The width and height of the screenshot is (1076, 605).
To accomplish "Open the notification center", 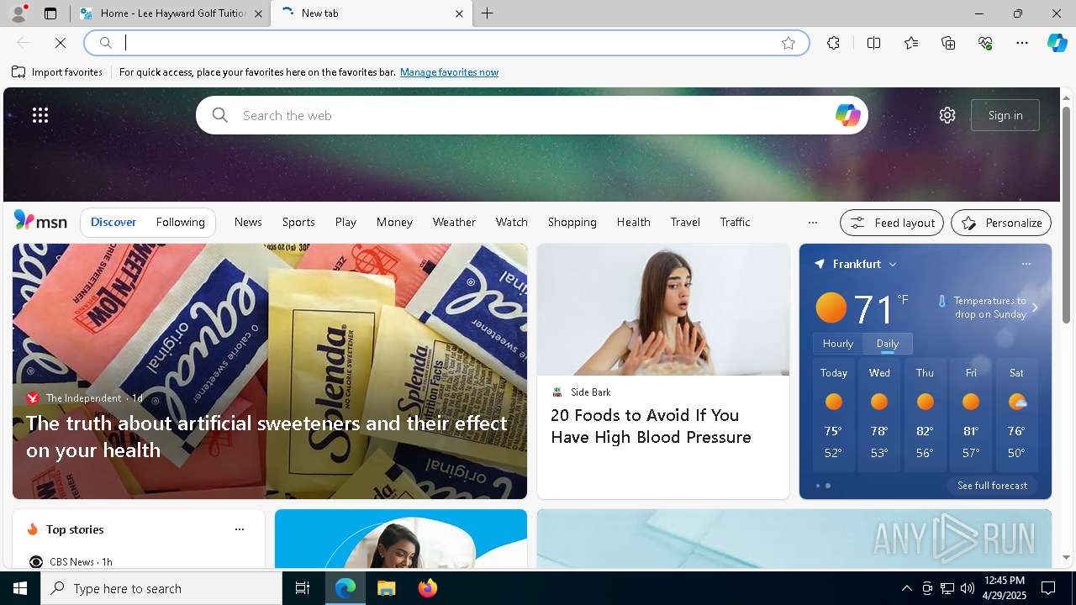I will pos(1048,588).
